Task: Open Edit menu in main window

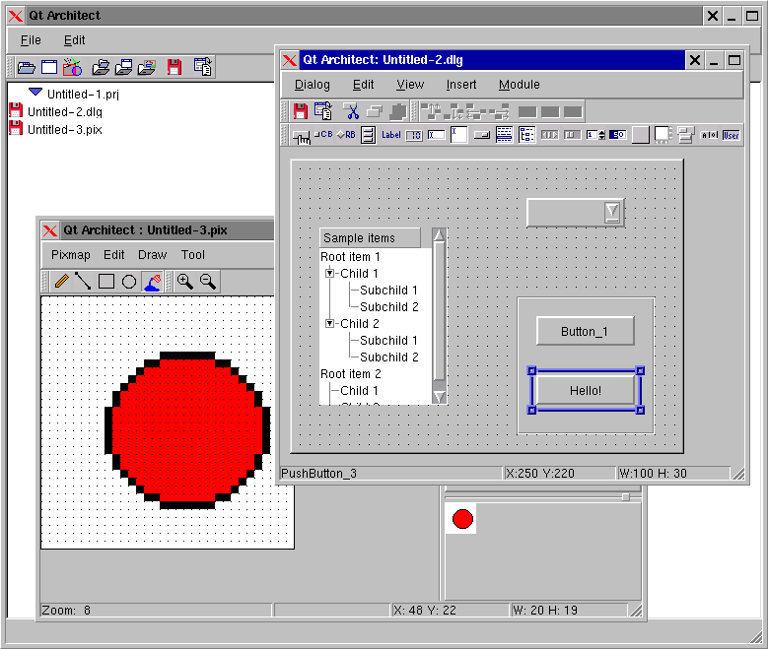Action: coord(74,40)
